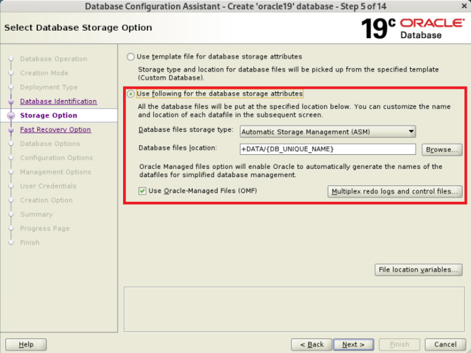Open File location variables dialog
Viewport: 471px width, 353px height.
click(419, 269)
